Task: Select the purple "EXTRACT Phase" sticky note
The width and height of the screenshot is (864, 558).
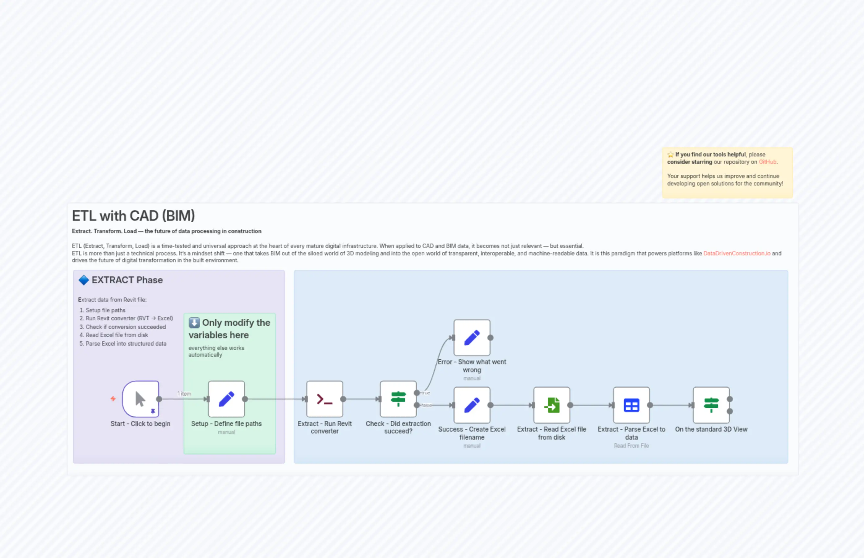Action: [x=127, y=280]
